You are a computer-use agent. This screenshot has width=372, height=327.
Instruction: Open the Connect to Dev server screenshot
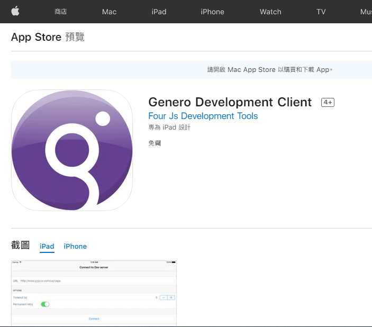(94, 293)
